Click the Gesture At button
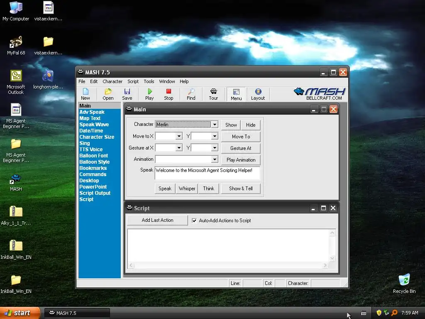Screen dimensions: 425x319 tap(241, 148)
